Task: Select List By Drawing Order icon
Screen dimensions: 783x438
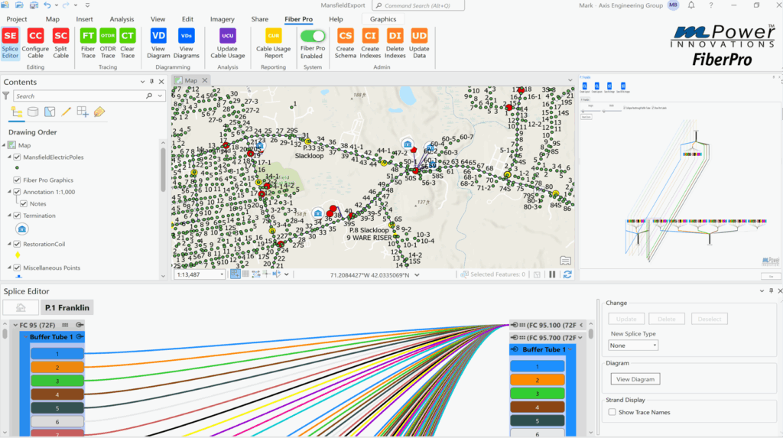Action: (x=17, y=112)
